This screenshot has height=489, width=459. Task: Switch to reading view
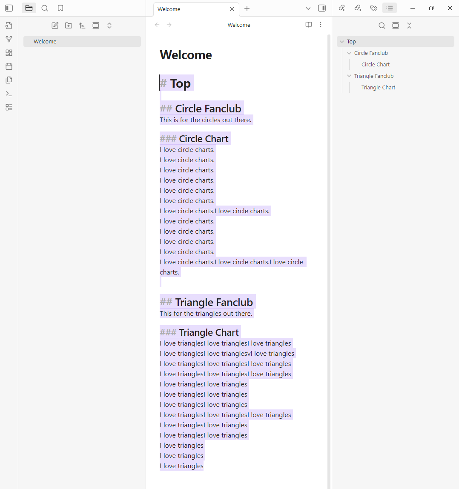coord(309,25)
